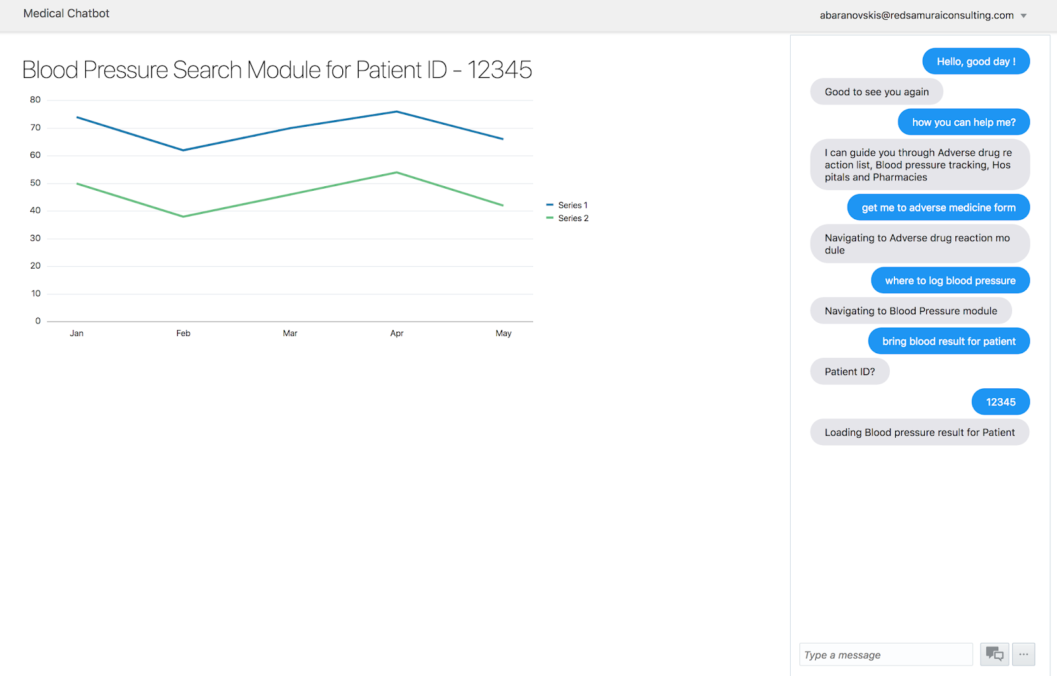Expand the user account dropdown arrow

(x=1023, y=16)
